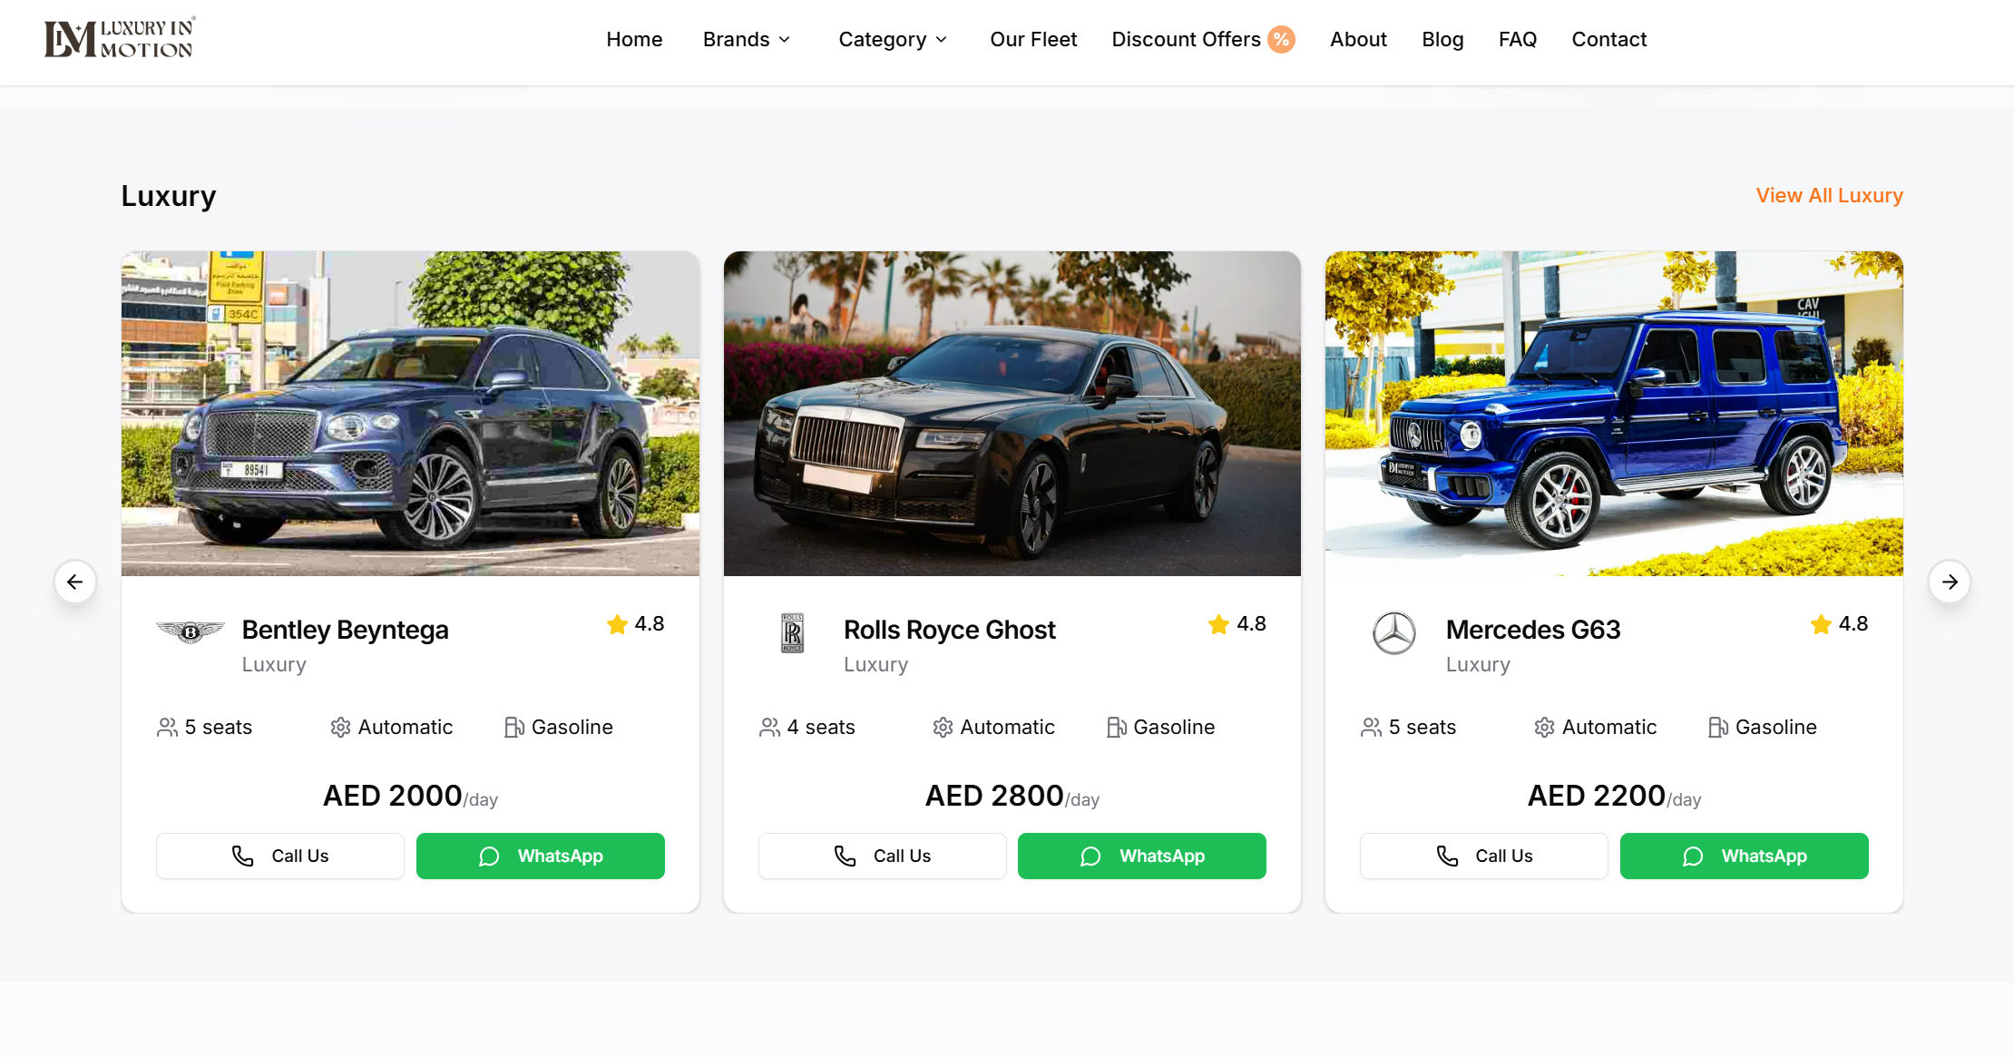Viewport: 2014px width, 1057px height.
Task: Select the Bentley Beyntega title
Action: 345,630
